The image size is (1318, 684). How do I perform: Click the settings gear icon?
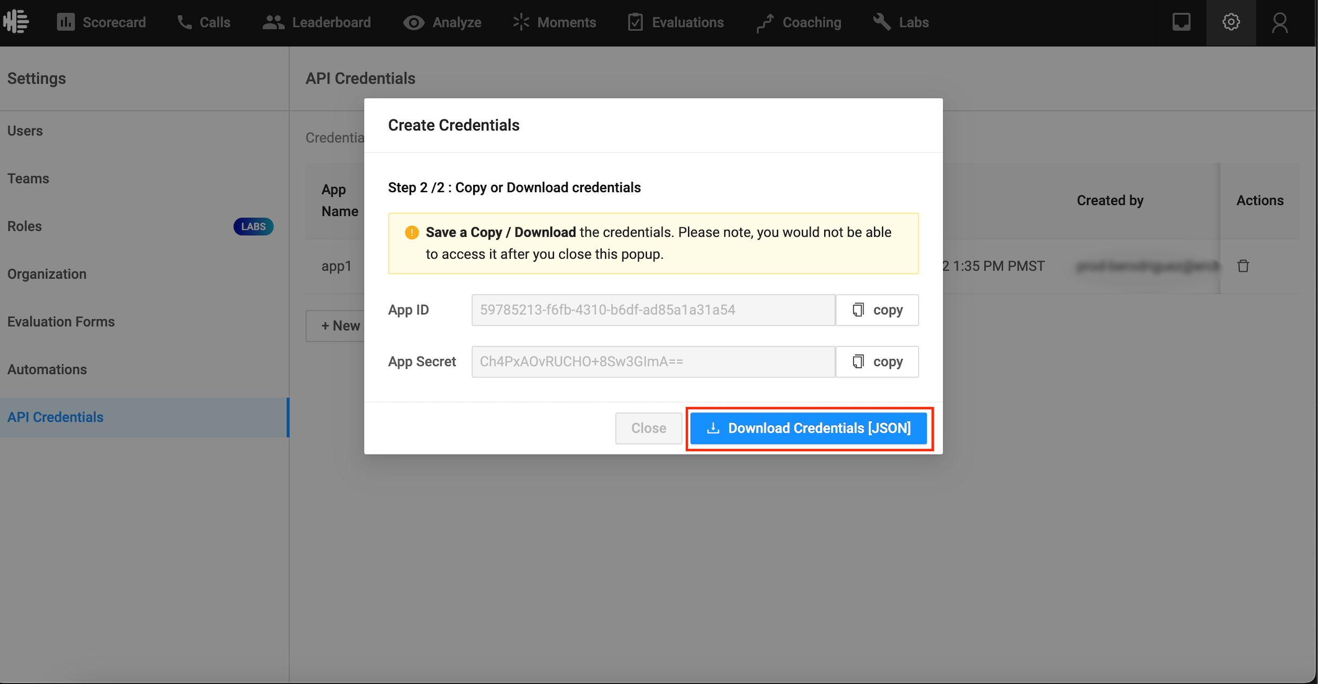click(x=1231, y=22)
